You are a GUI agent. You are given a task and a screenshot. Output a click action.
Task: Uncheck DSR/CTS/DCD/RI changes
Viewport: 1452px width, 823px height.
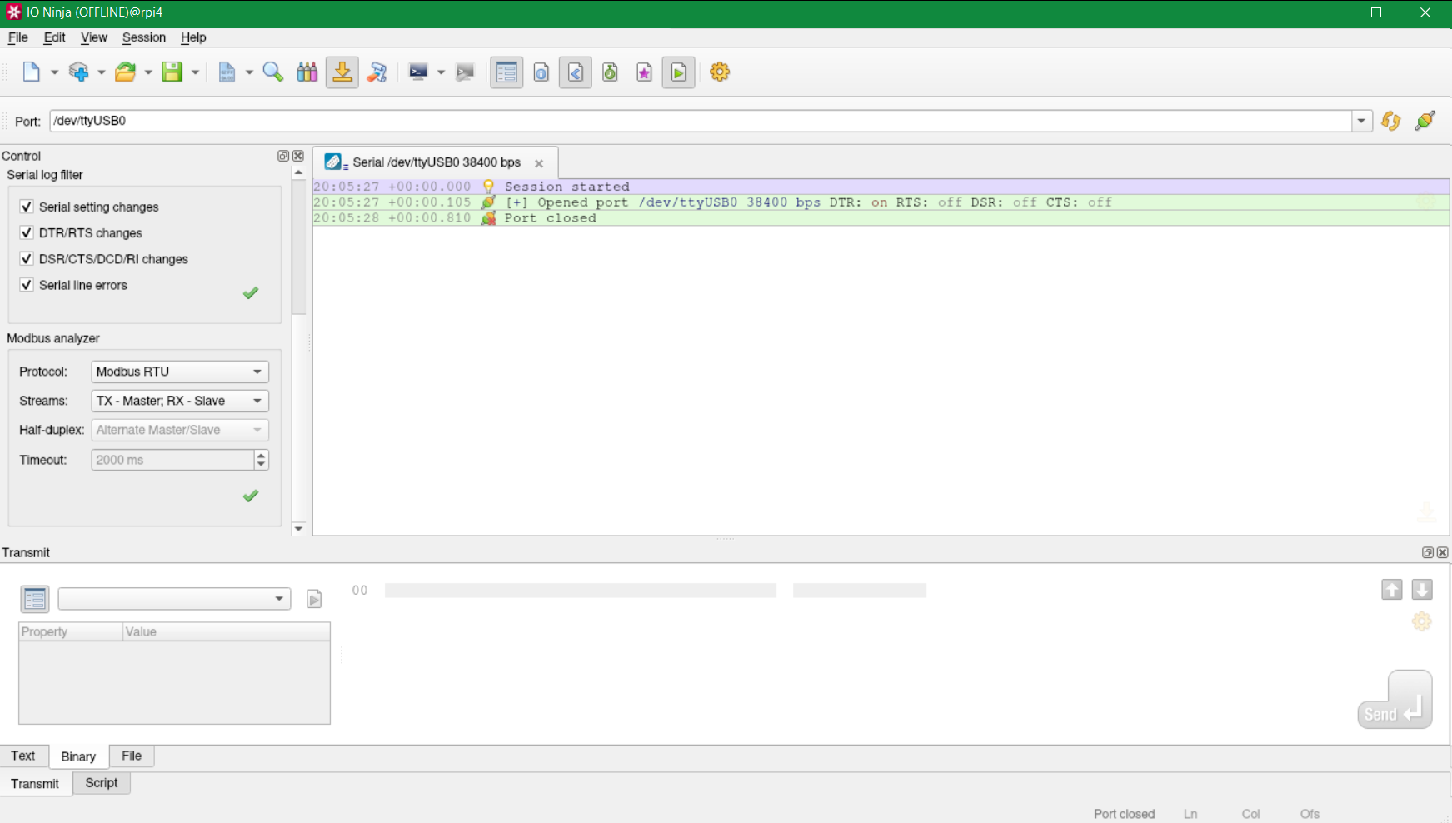27,258
